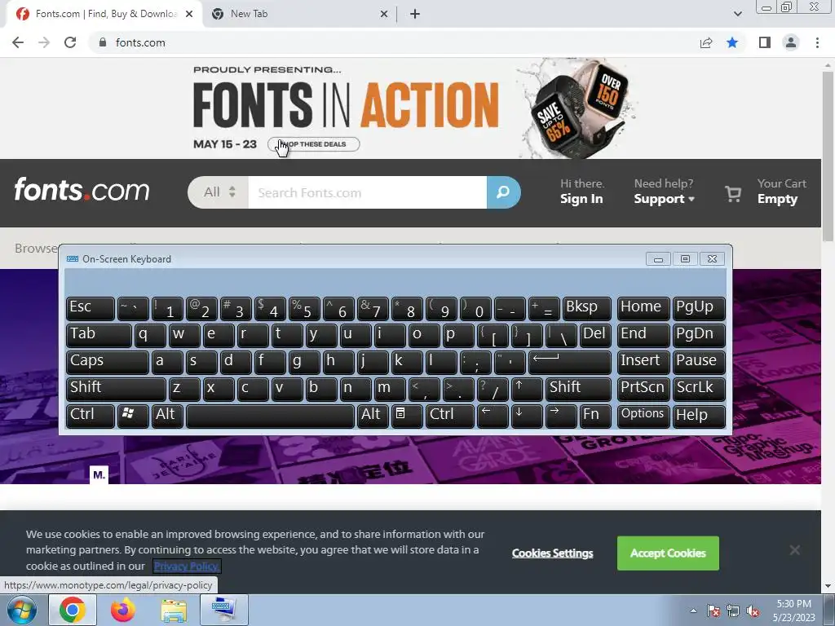Open a new tab with plus button
835x626 pixels.
coord(415,14)
